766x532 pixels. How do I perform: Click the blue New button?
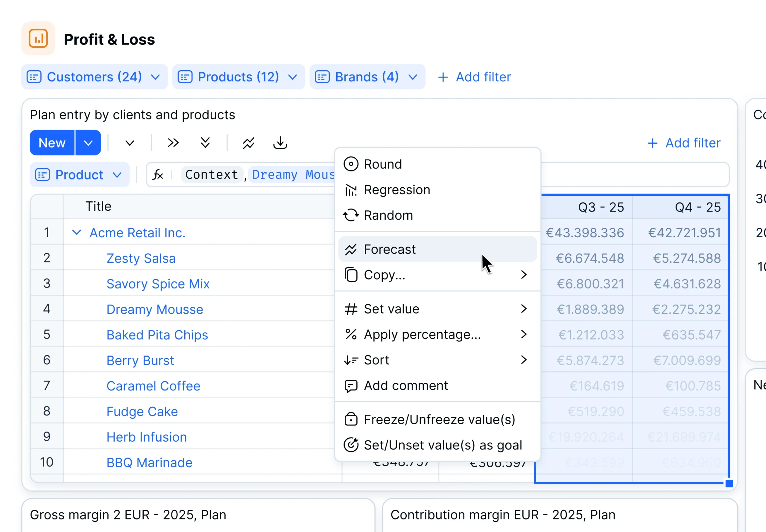coord(52,143)
